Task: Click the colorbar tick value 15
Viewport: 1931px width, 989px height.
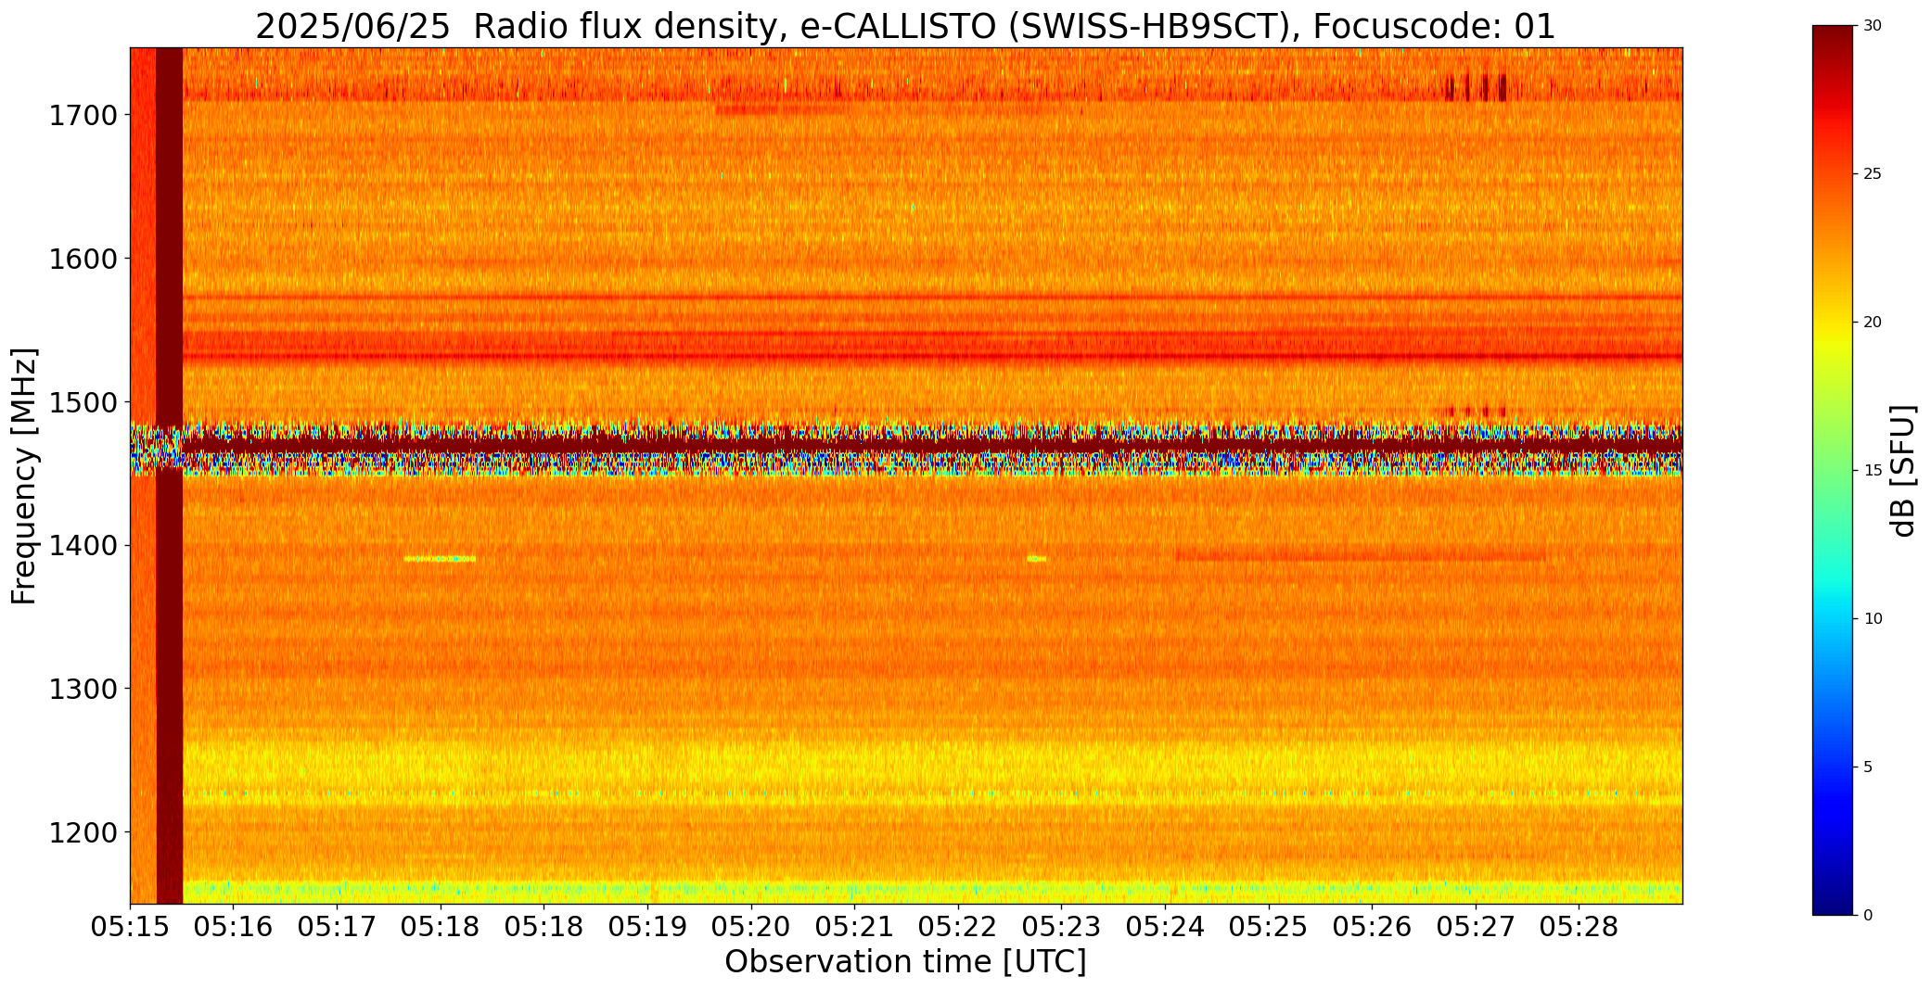Action: tap(1873, 471)
